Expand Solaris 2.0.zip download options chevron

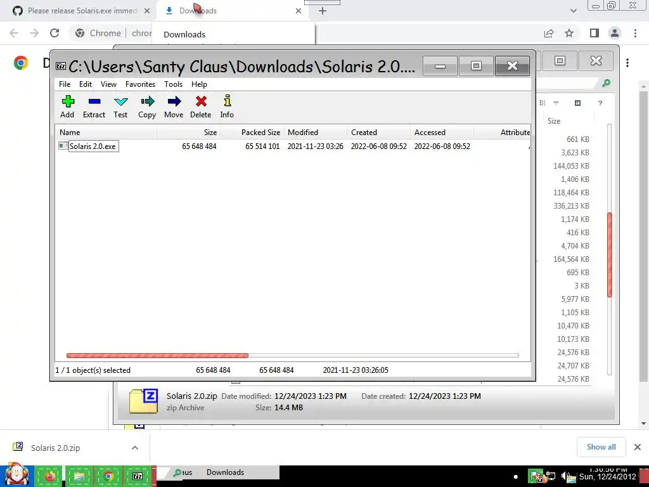pyautogui.click(x=135, y=448)
